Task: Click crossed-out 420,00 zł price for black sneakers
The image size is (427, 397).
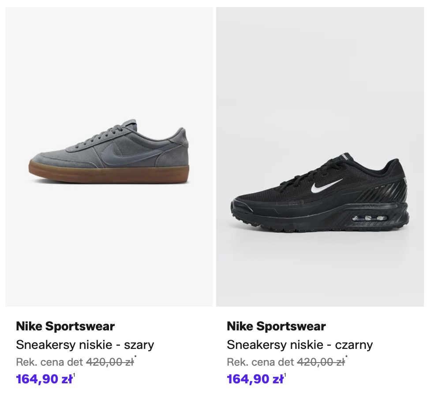Action: (x=321, y=362)
